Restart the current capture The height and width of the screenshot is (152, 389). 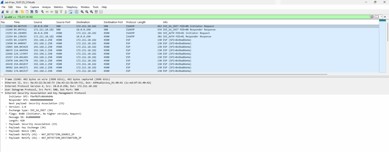click(x=12, y=12)
